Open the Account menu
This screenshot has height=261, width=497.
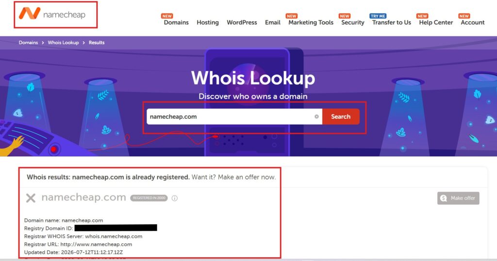[473, 22]
